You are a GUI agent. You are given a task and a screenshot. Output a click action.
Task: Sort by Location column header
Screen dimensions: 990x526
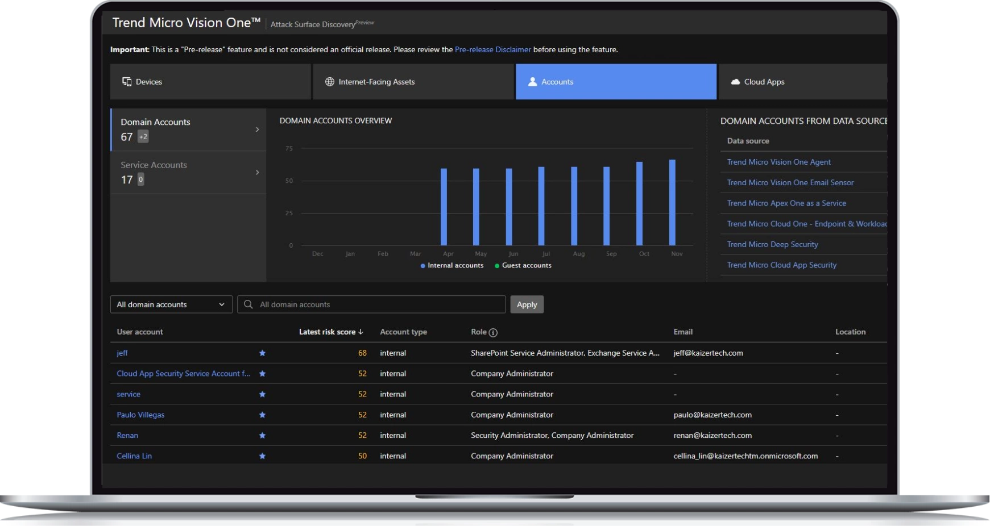(x=850, y=332)
